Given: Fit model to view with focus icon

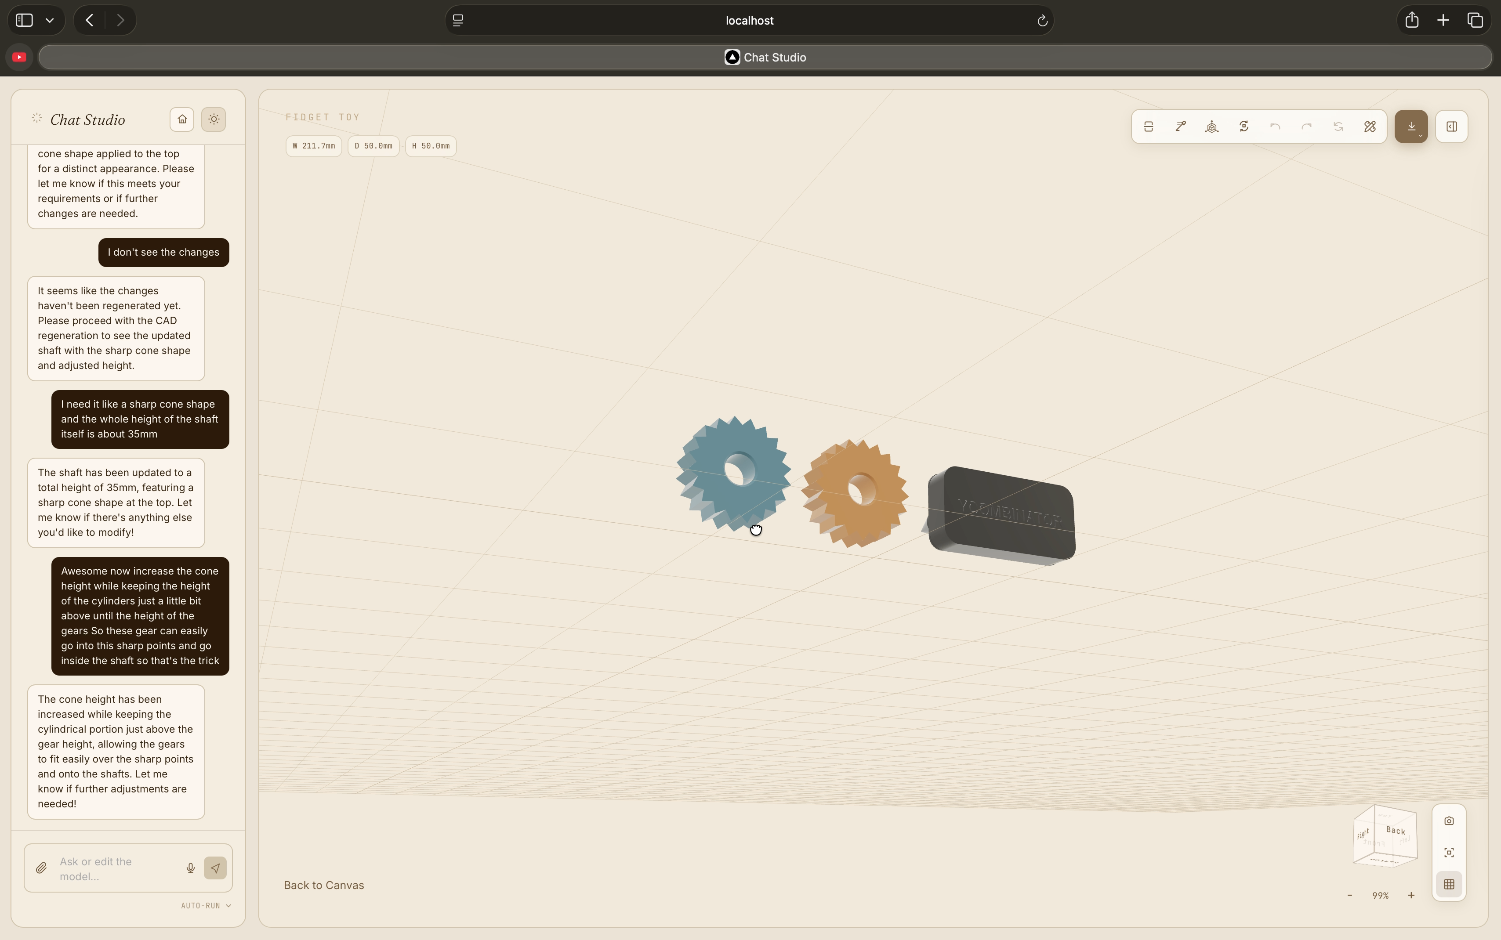Looking at the screenshot, I should click(x=1449, y=852).
